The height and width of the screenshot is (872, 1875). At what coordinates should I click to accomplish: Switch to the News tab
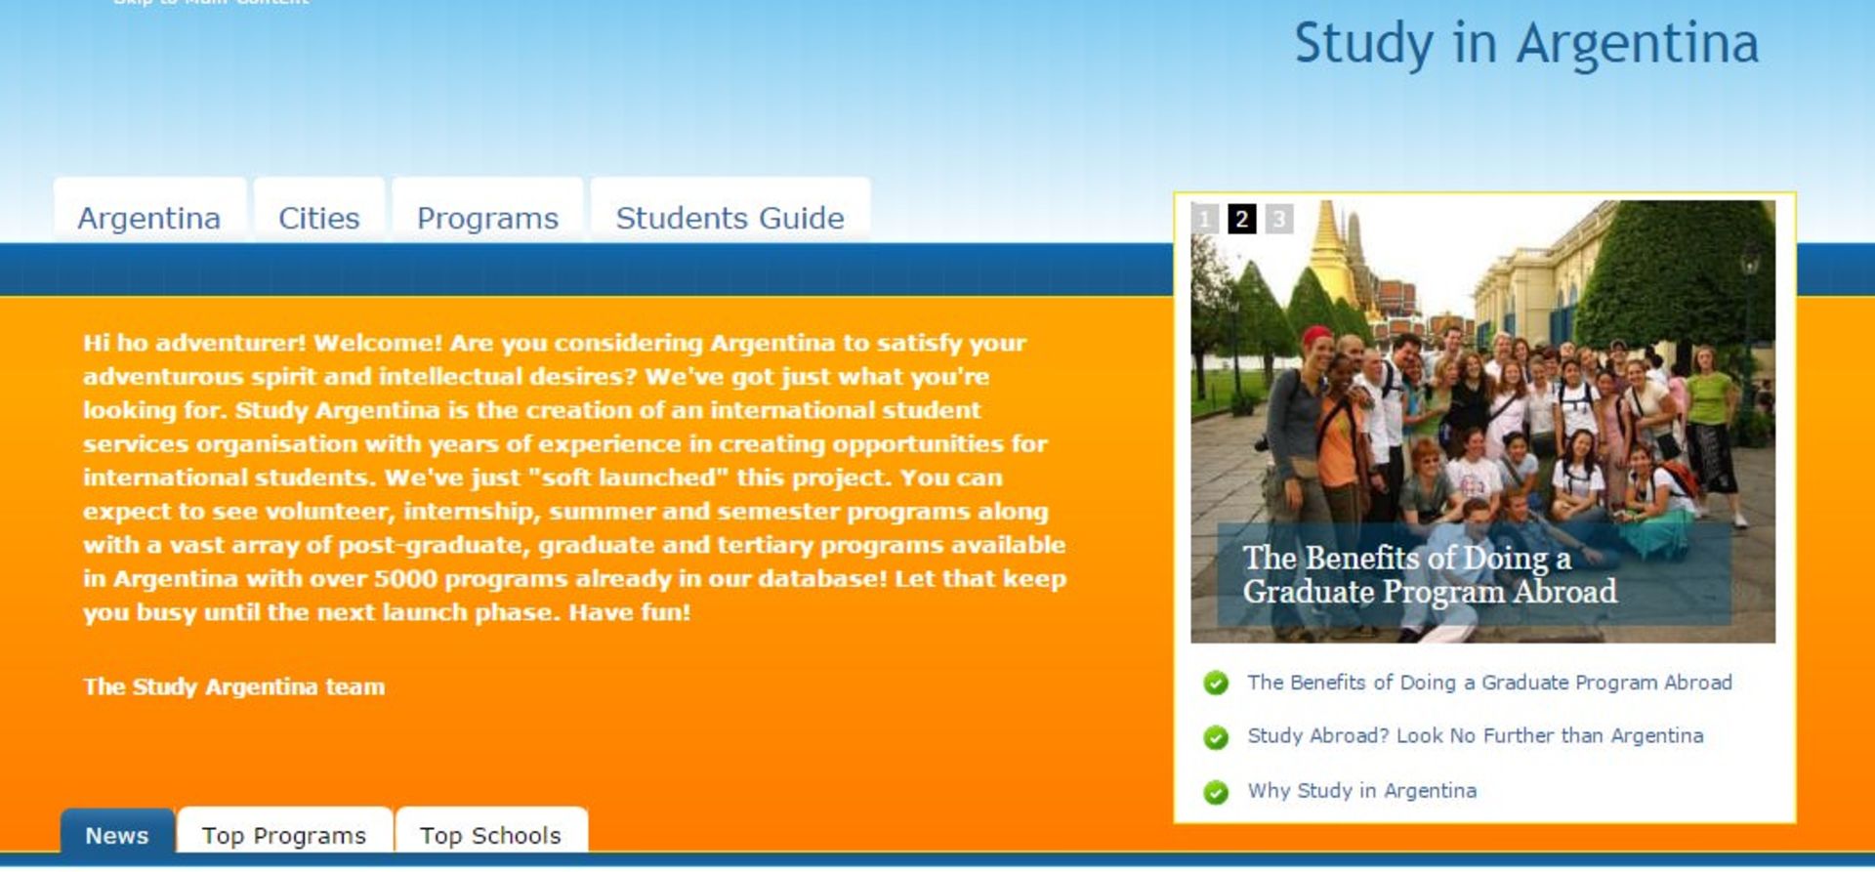click(x=117, y=833)
